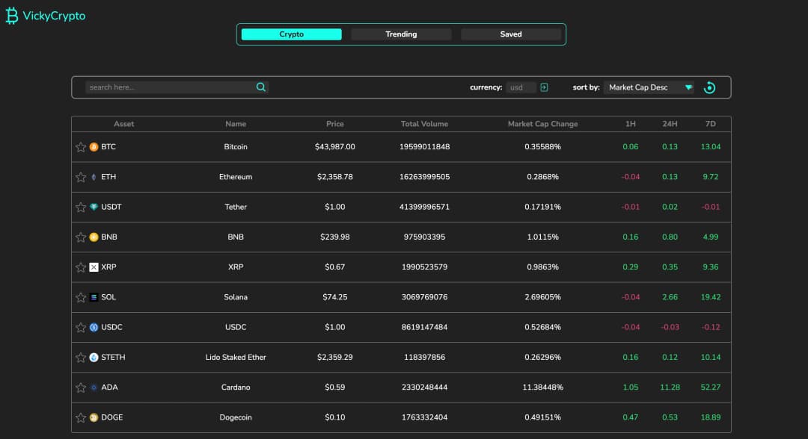
Task: Click the 52.27 seven-day value
Action: 711,387
